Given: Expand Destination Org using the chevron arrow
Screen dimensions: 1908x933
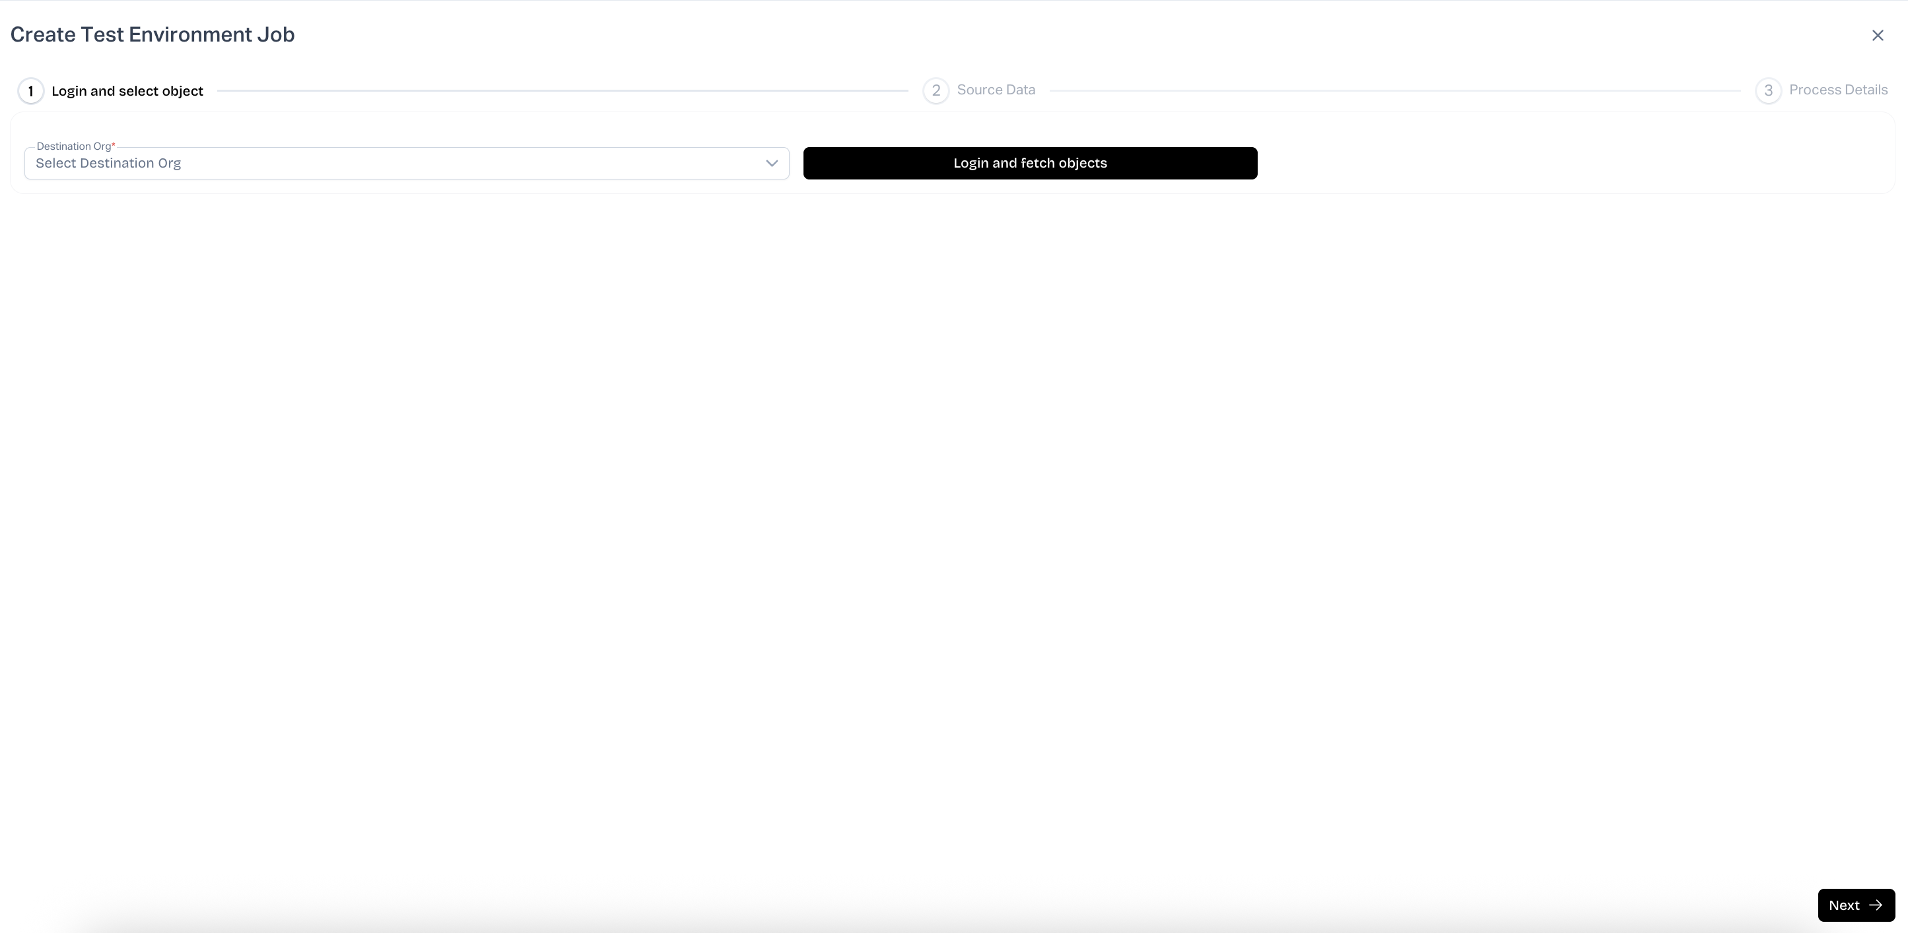Looking at the screenshot, I should point(771,163).
